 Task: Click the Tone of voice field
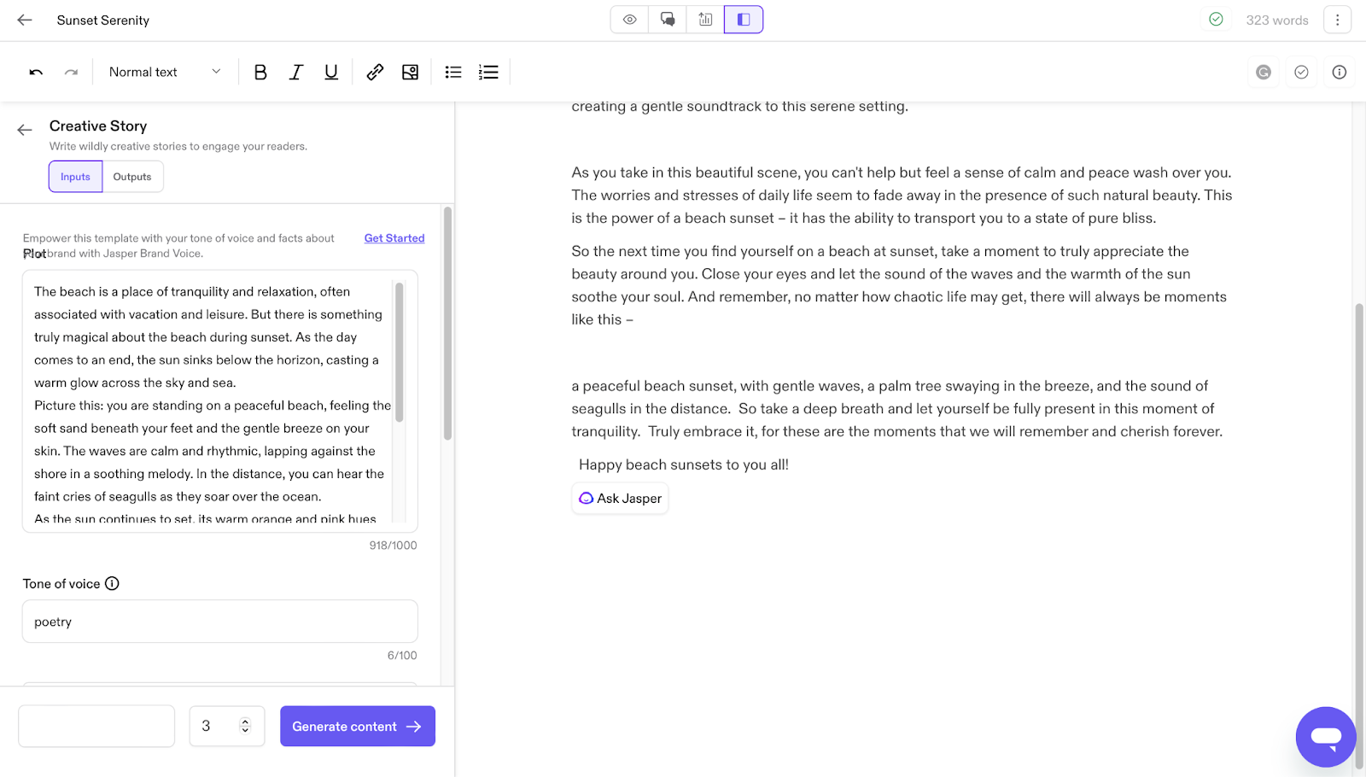coord(219,622)
